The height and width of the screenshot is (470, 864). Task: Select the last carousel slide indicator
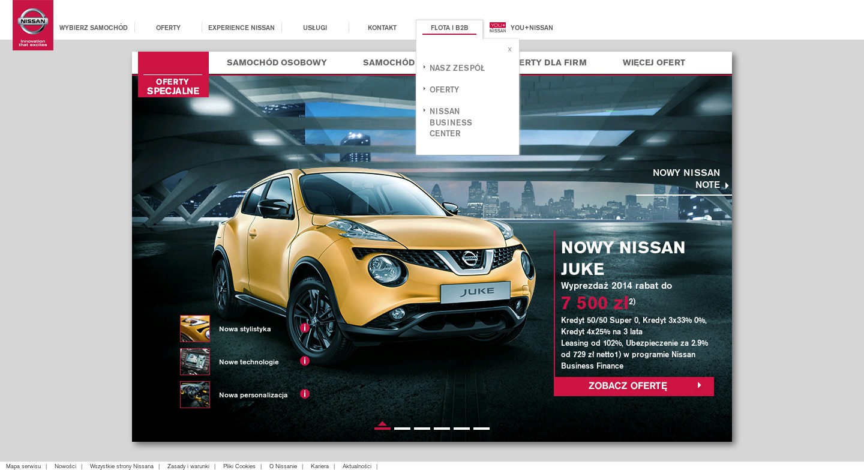click(x=481, y=428)
